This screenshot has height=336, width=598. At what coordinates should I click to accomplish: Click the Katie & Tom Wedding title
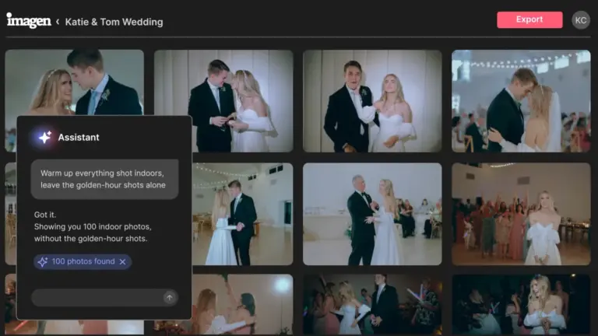[114, 22]
